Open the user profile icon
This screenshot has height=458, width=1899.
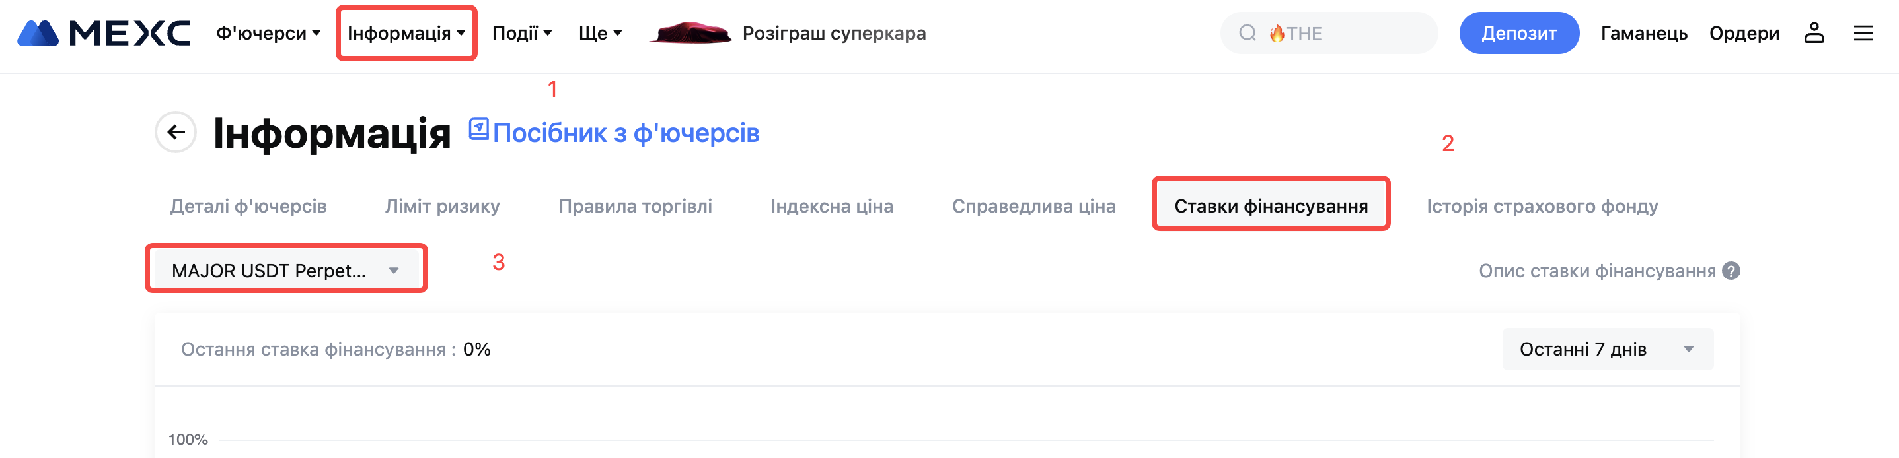1814,33
